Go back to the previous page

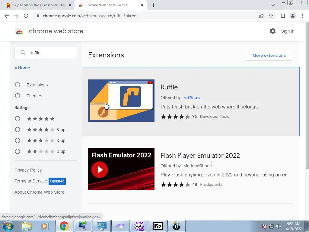[x=7, y=16]
